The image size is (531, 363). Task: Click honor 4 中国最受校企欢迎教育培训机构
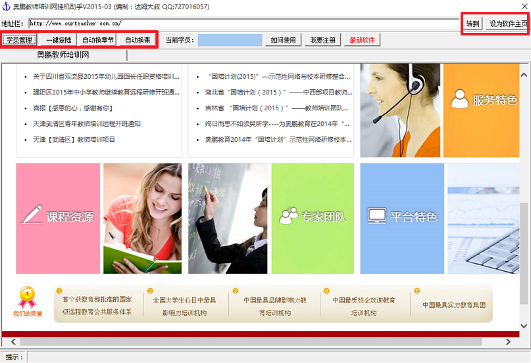(364, 305)
